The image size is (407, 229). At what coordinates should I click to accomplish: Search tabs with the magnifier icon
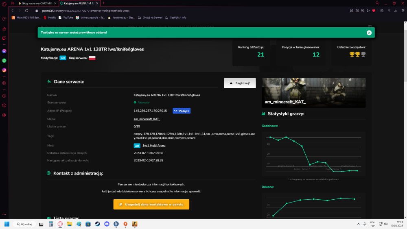pyautogui.click(x=377, y=3)
